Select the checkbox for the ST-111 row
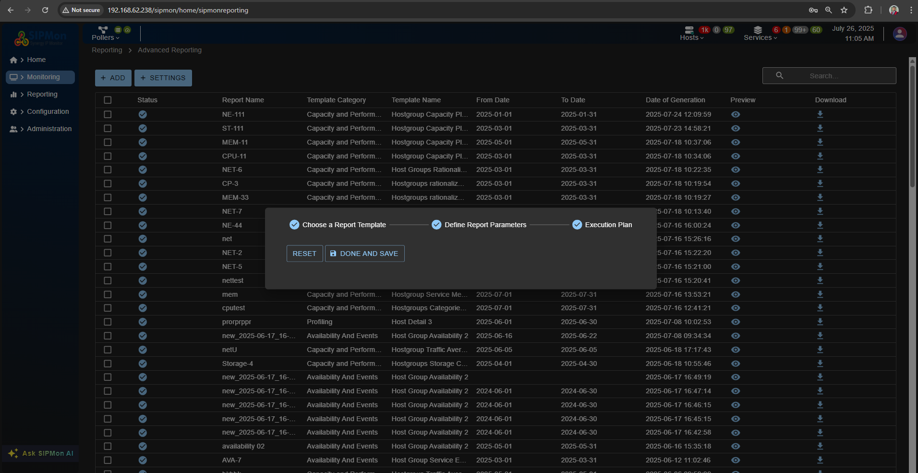 [x=108, y=128]
